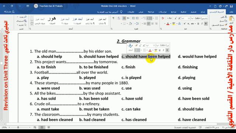Click the Teachers Dar Al Thakafa account
Viewport: 236px width, 133px height.
48,6
